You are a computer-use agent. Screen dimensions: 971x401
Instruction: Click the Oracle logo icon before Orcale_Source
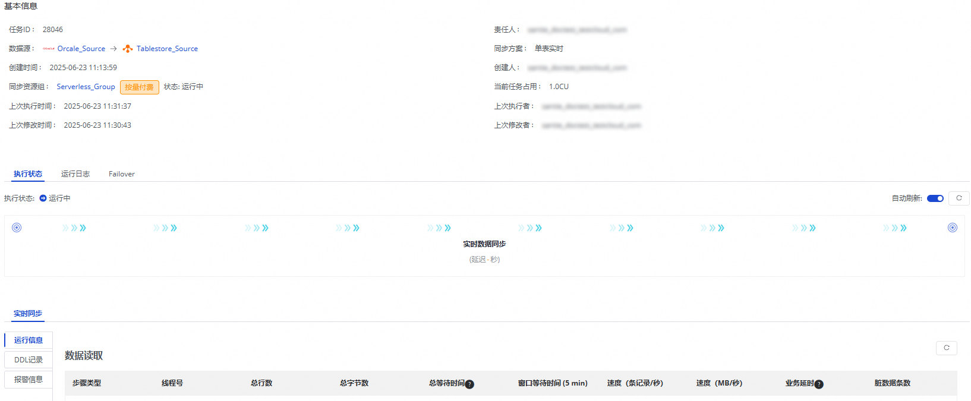(49, 49)
